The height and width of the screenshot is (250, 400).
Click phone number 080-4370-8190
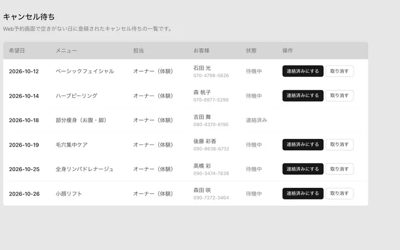click(211, 124)
